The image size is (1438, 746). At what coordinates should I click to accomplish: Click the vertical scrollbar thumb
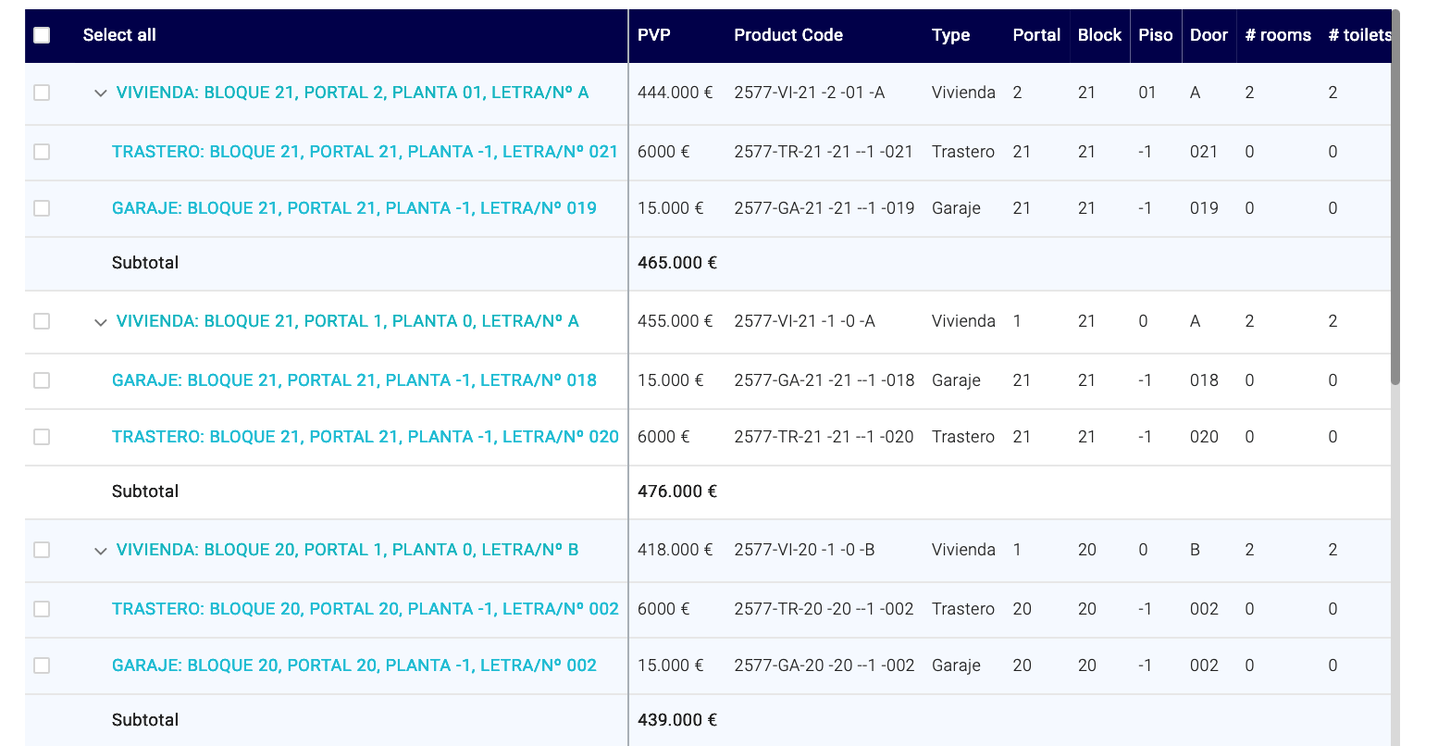click(x=1395, y=197)
